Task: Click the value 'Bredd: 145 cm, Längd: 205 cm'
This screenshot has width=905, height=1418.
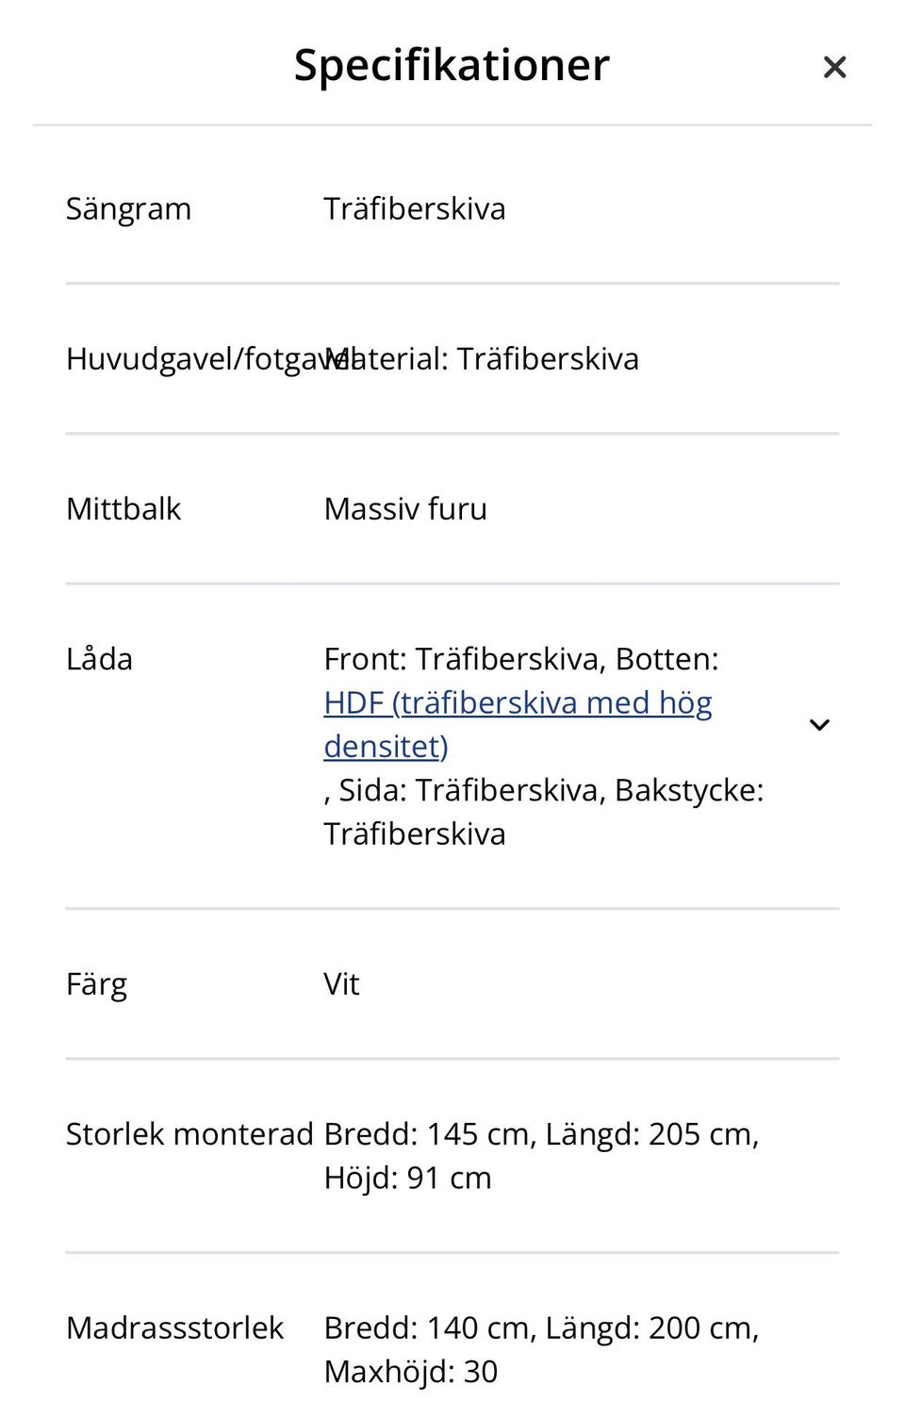Action: click(x=541, y=1133)
